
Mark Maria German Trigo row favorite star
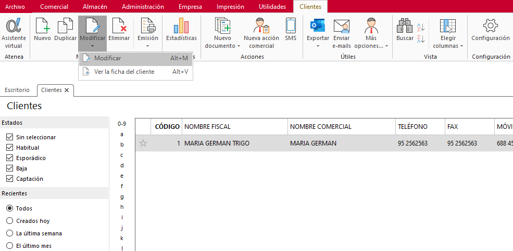(143, 143)
